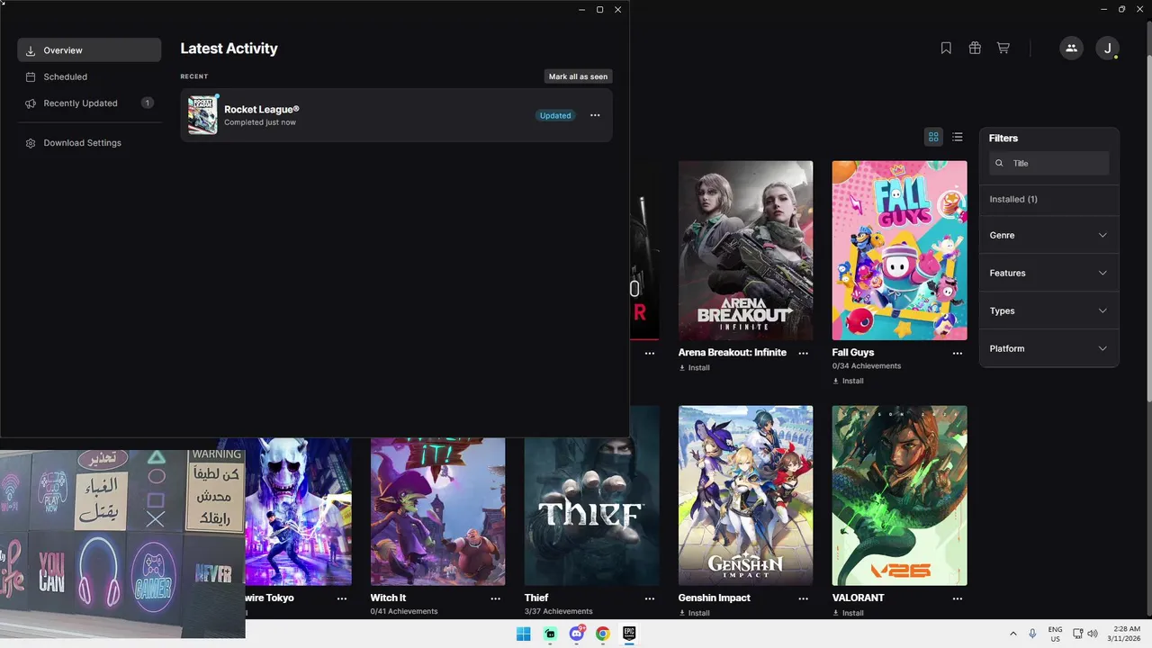Open Discord from the taskbar

pyautogui.click(x=577, y=634)
